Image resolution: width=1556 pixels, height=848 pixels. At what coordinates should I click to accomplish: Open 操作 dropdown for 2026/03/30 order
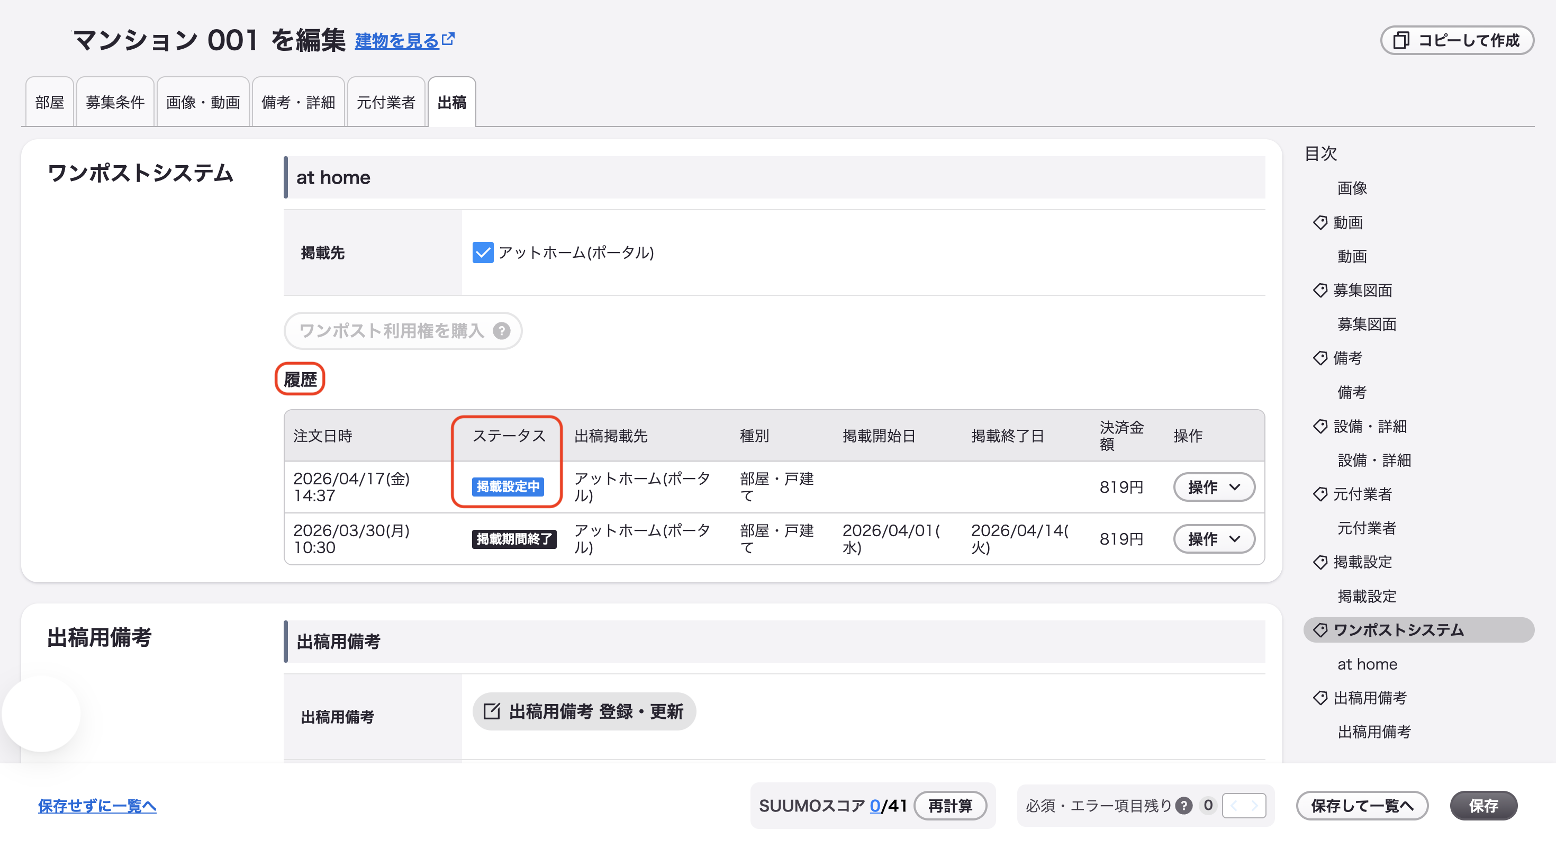[1214, 539]
